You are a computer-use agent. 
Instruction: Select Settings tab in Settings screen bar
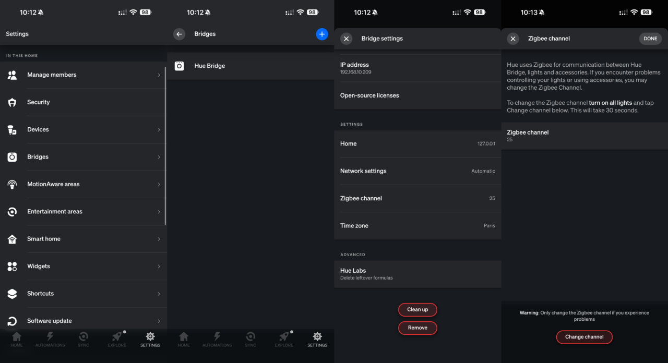[x=150, y=339]
